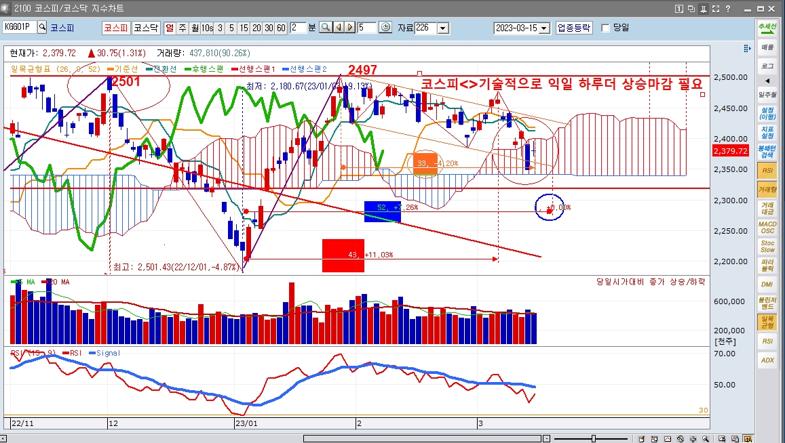Image resolution: width=785 pixels, height=443 pixels.
Task: Click the previous (left arrow) navigation button
Action: point(339,28)
